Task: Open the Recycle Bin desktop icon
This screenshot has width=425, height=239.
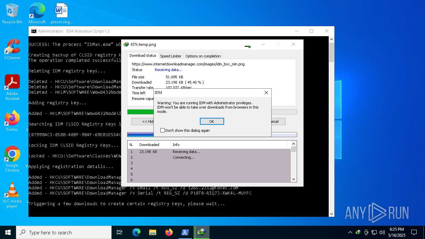Action: (x=12, y=14)
